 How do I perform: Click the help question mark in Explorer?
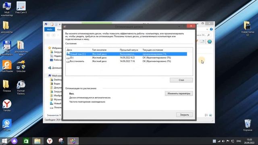[x=211, y=29]
